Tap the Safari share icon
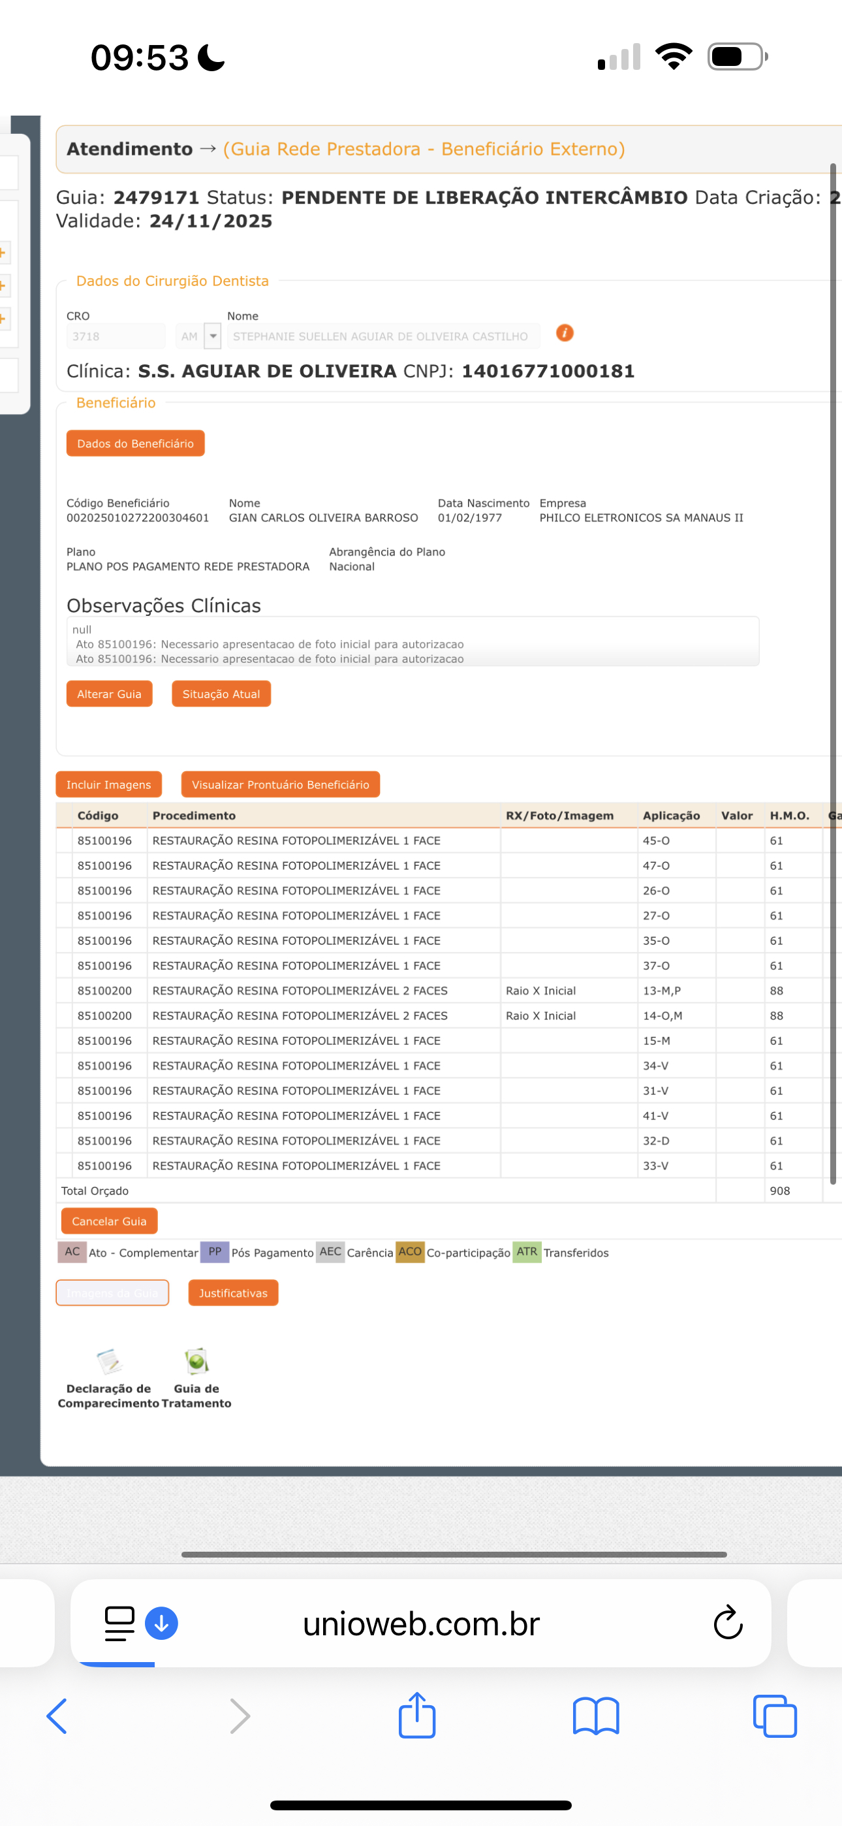Viewport: 842px width, 1826px height. click(x=416, y=1716)
